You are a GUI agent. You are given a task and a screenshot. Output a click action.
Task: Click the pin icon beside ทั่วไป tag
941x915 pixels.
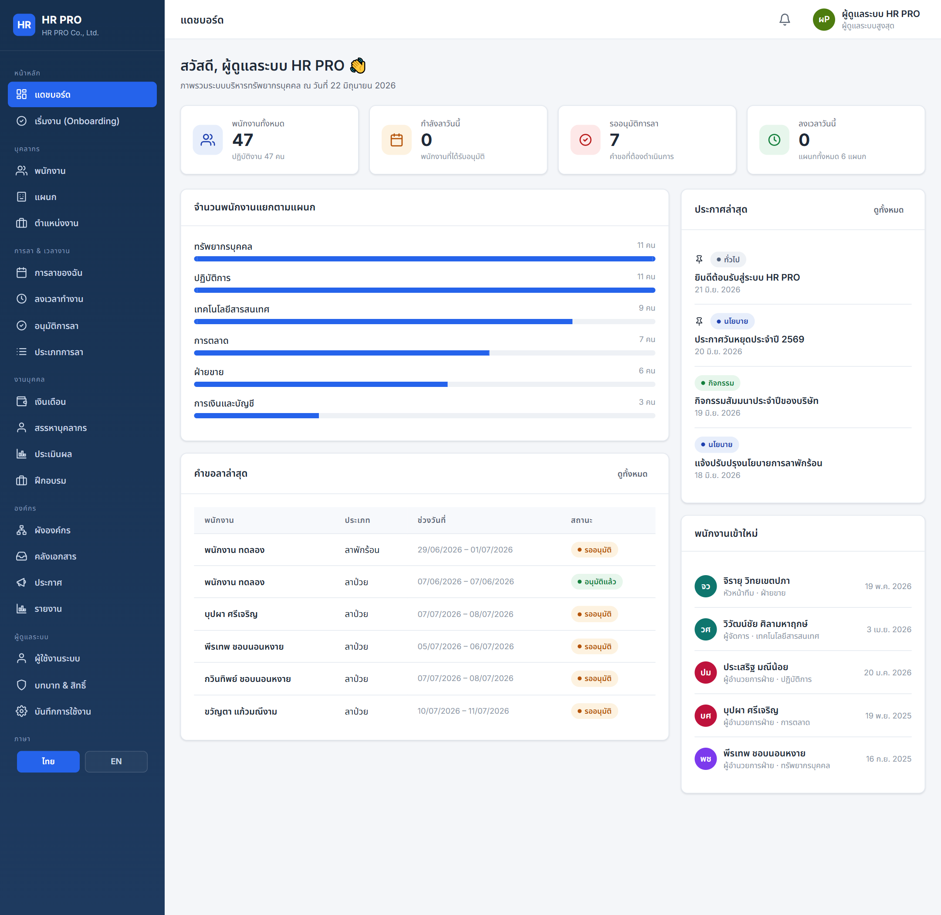click(x=699, y=260)
